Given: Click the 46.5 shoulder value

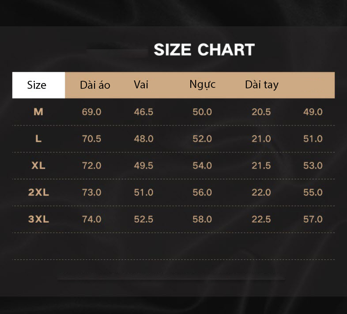Looking at the screenshot, I should point(143,112).
